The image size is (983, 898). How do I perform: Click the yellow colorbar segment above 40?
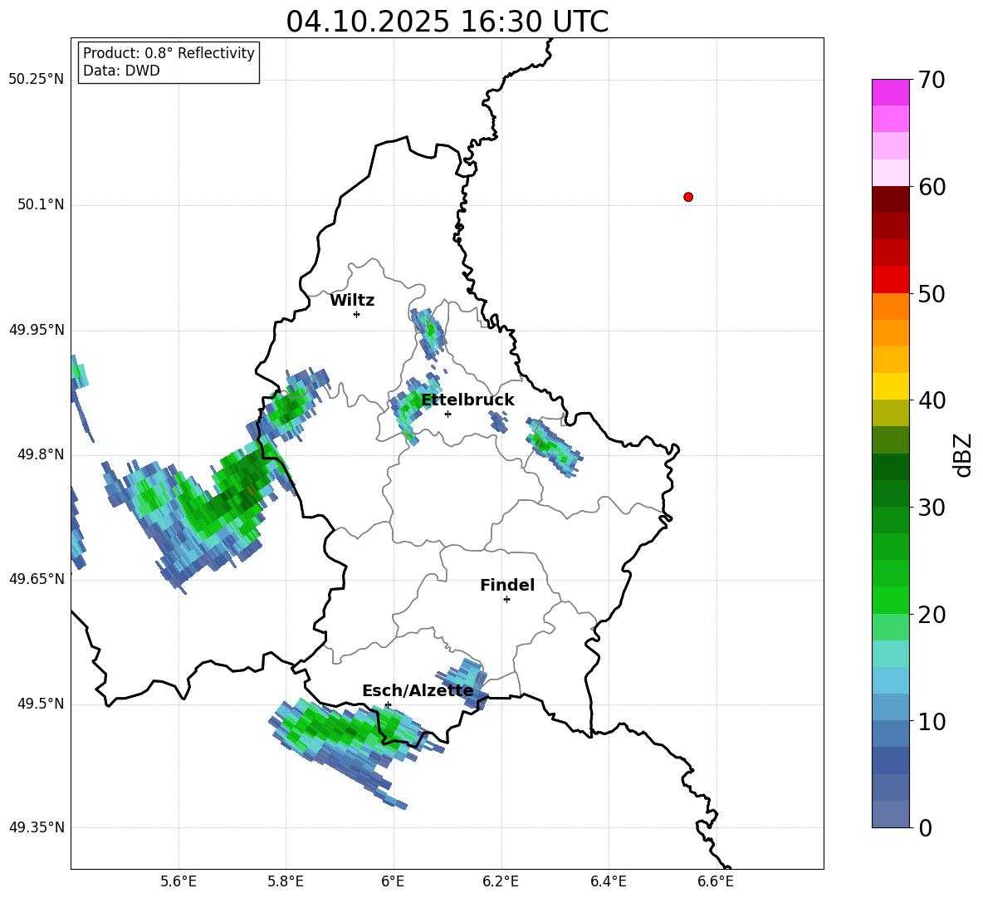coord(890,386)
